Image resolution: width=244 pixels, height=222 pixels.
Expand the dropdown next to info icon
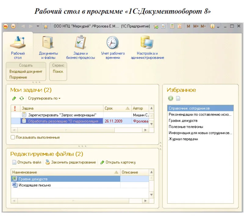[x=218, y=27]
